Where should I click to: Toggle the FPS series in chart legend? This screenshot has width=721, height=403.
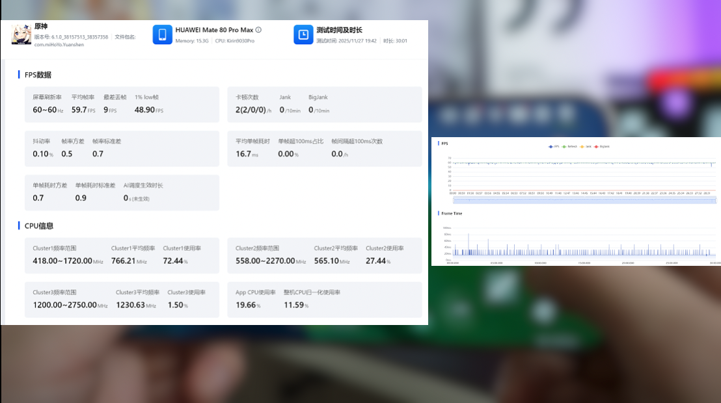point(554,147)
